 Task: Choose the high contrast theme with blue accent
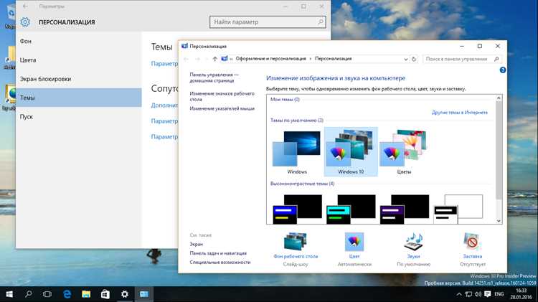pyautogui.click(x=297, y=209)
